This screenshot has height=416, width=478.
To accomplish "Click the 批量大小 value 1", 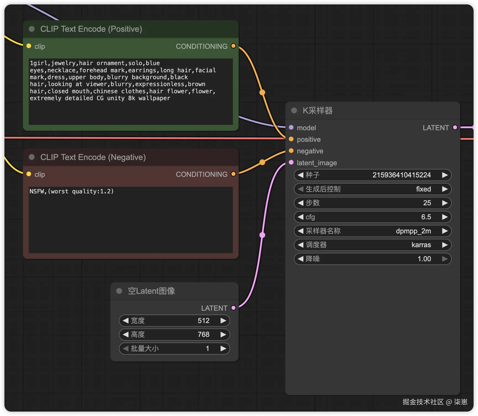I will click(207, 349).
